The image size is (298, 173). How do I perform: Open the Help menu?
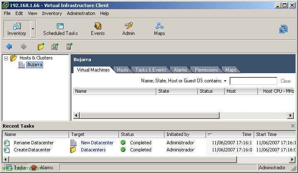pos(104,13)
